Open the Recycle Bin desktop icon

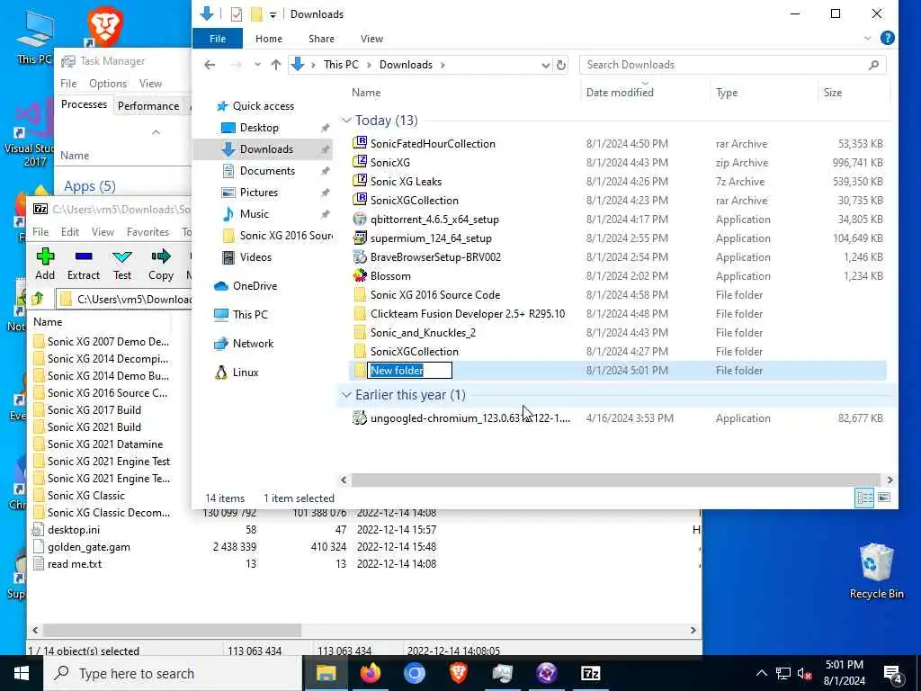pos(876,570)
